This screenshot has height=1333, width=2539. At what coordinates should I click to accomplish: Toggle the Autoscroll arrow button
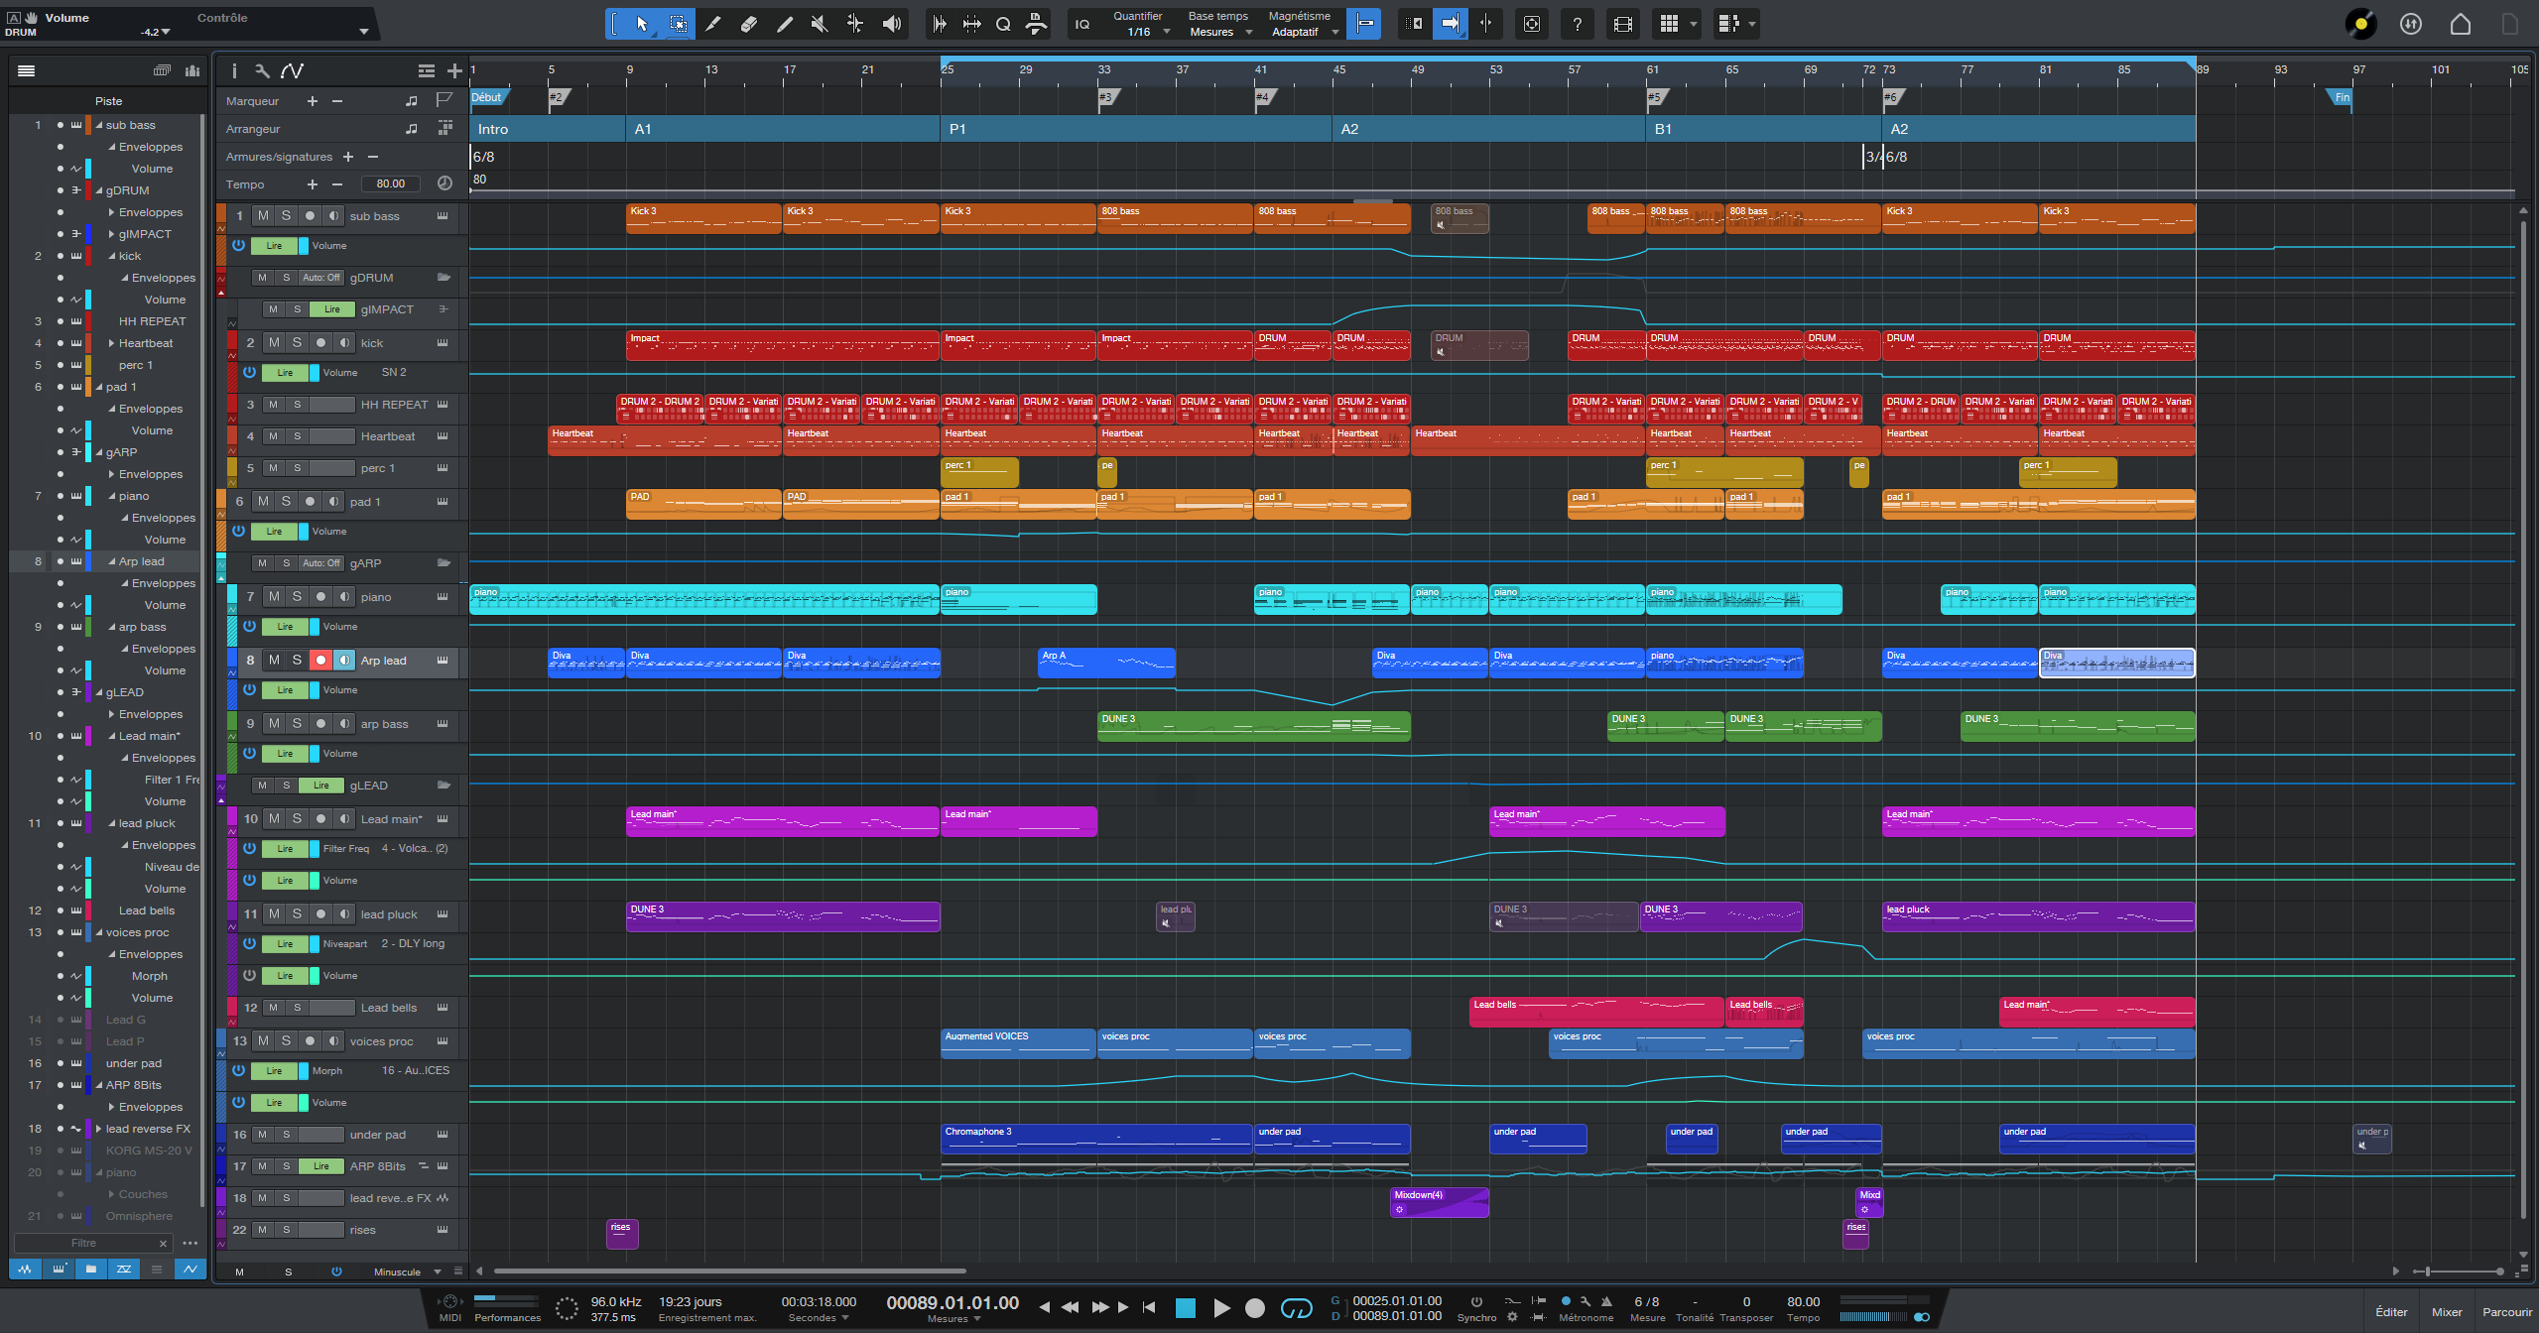pyautogui.click(x=1451, y=24)
